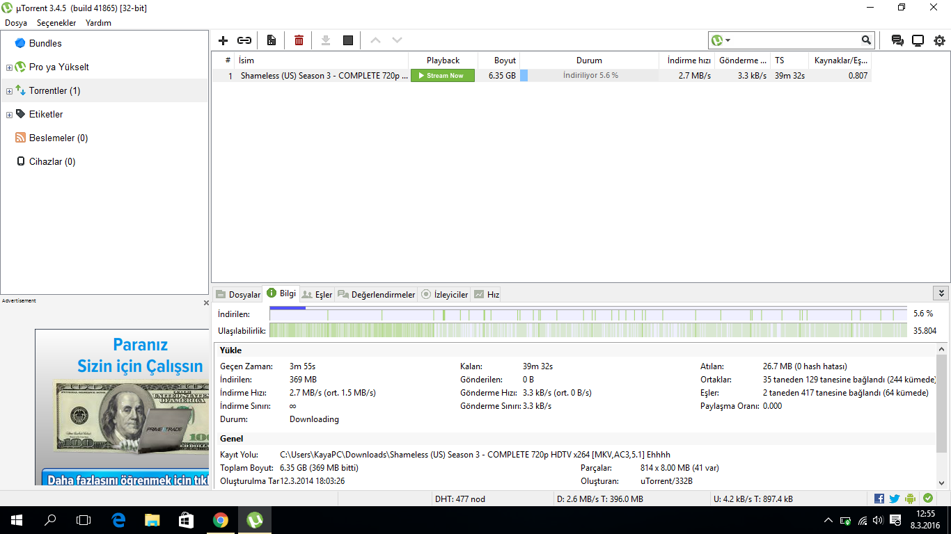The image size is (951, 534).
Task: Expand the Pro ya Yükselt tree node
Action: 9,67
